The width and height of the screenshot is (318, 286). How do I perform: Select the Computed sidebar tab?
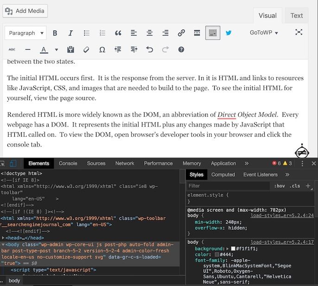tap(223, 175)
